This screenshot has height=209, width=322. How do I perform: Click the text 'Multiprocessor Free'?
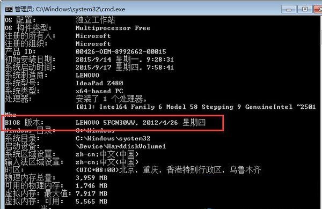click(x=113, y=28)
